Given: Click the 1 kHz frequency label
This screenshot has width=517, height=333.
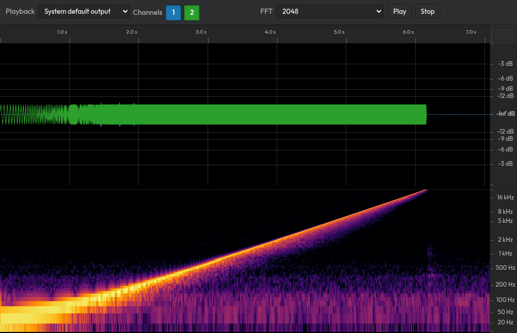Looking at the screenshot, I should click(x=505, y=253).
